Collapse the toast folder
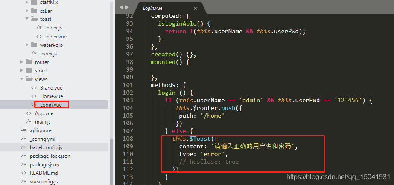 [27, 19]
